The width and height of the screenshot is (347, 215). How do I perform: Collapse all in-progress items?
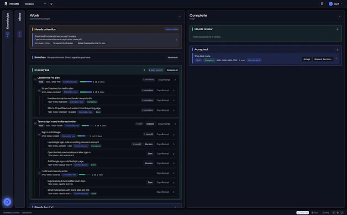(172, 70)
